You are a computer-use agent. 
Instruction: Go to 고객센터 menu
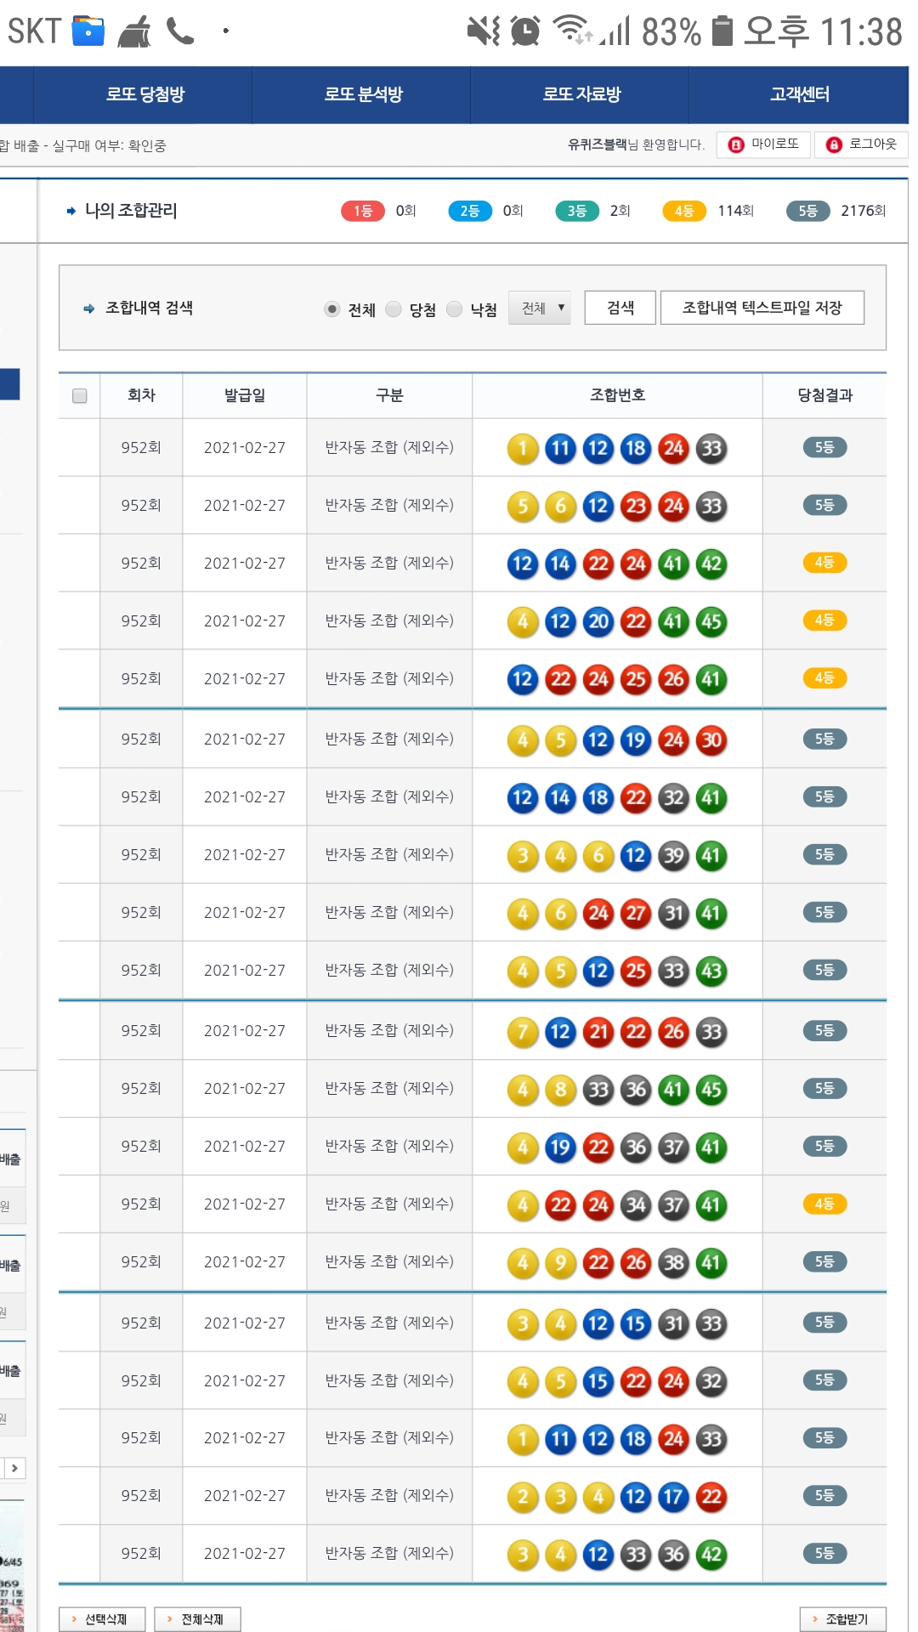click(799, 94)
